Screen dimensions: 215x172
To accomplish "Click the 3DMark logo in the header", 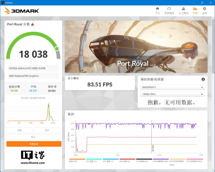I will pos(21,11).
